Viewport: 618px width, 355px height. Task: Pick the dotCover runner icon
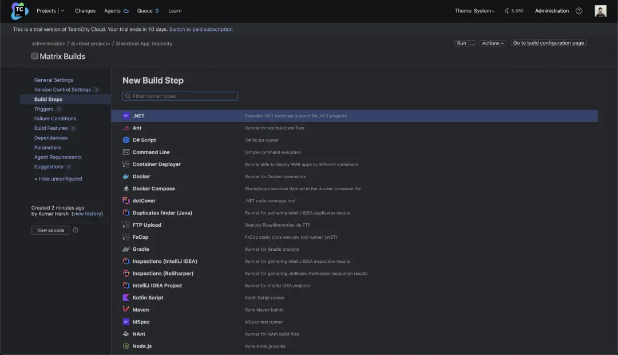pos(126,200)
